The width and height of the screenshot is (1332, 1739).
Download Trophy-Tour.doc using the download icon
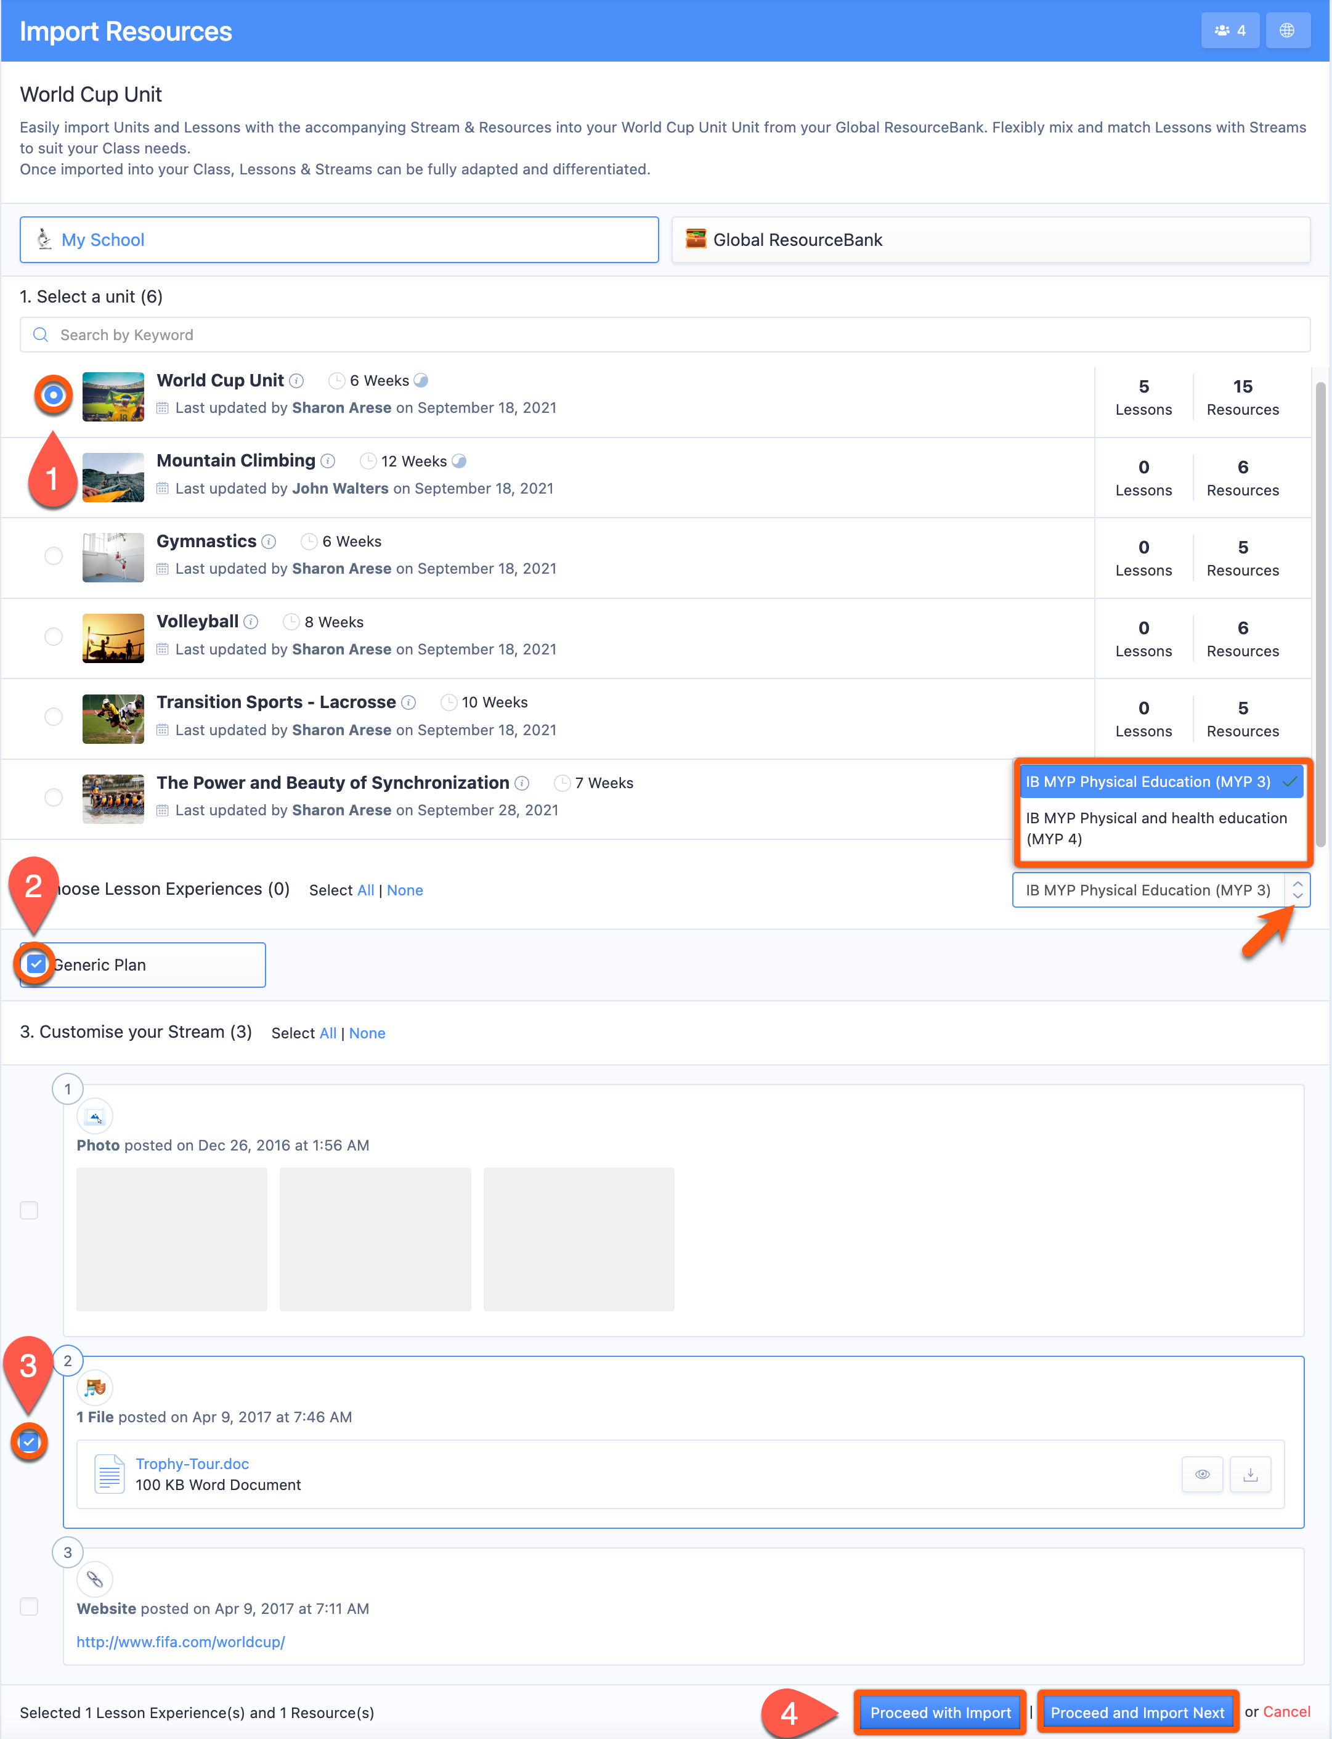[x=1250, y=1473]
